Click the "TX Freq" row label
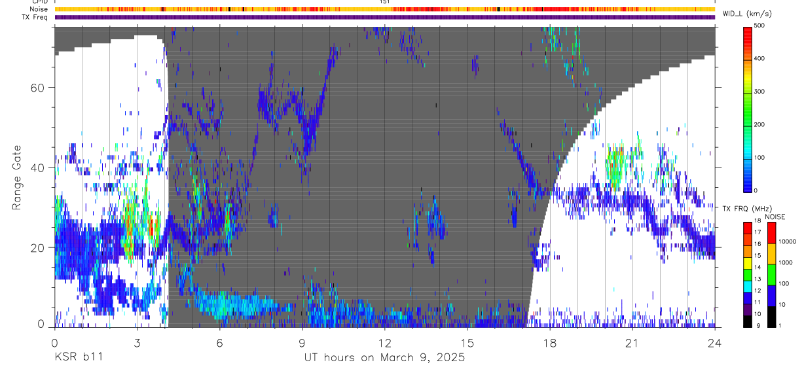Image resolution: width=804 pixels, height=371 pixels. [35, 17]
